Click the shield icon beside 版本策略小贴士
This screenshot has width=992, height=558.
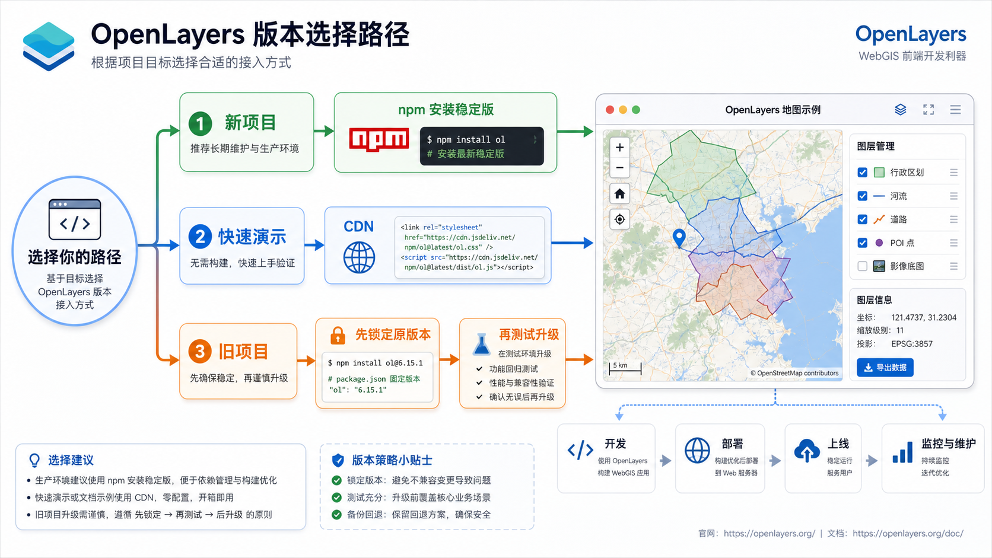coord(338,460)
